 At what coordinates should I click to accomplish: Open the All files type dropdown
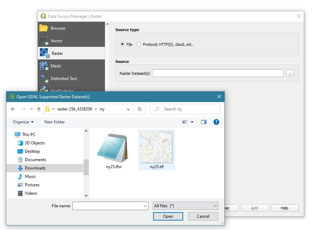(186, 206)
